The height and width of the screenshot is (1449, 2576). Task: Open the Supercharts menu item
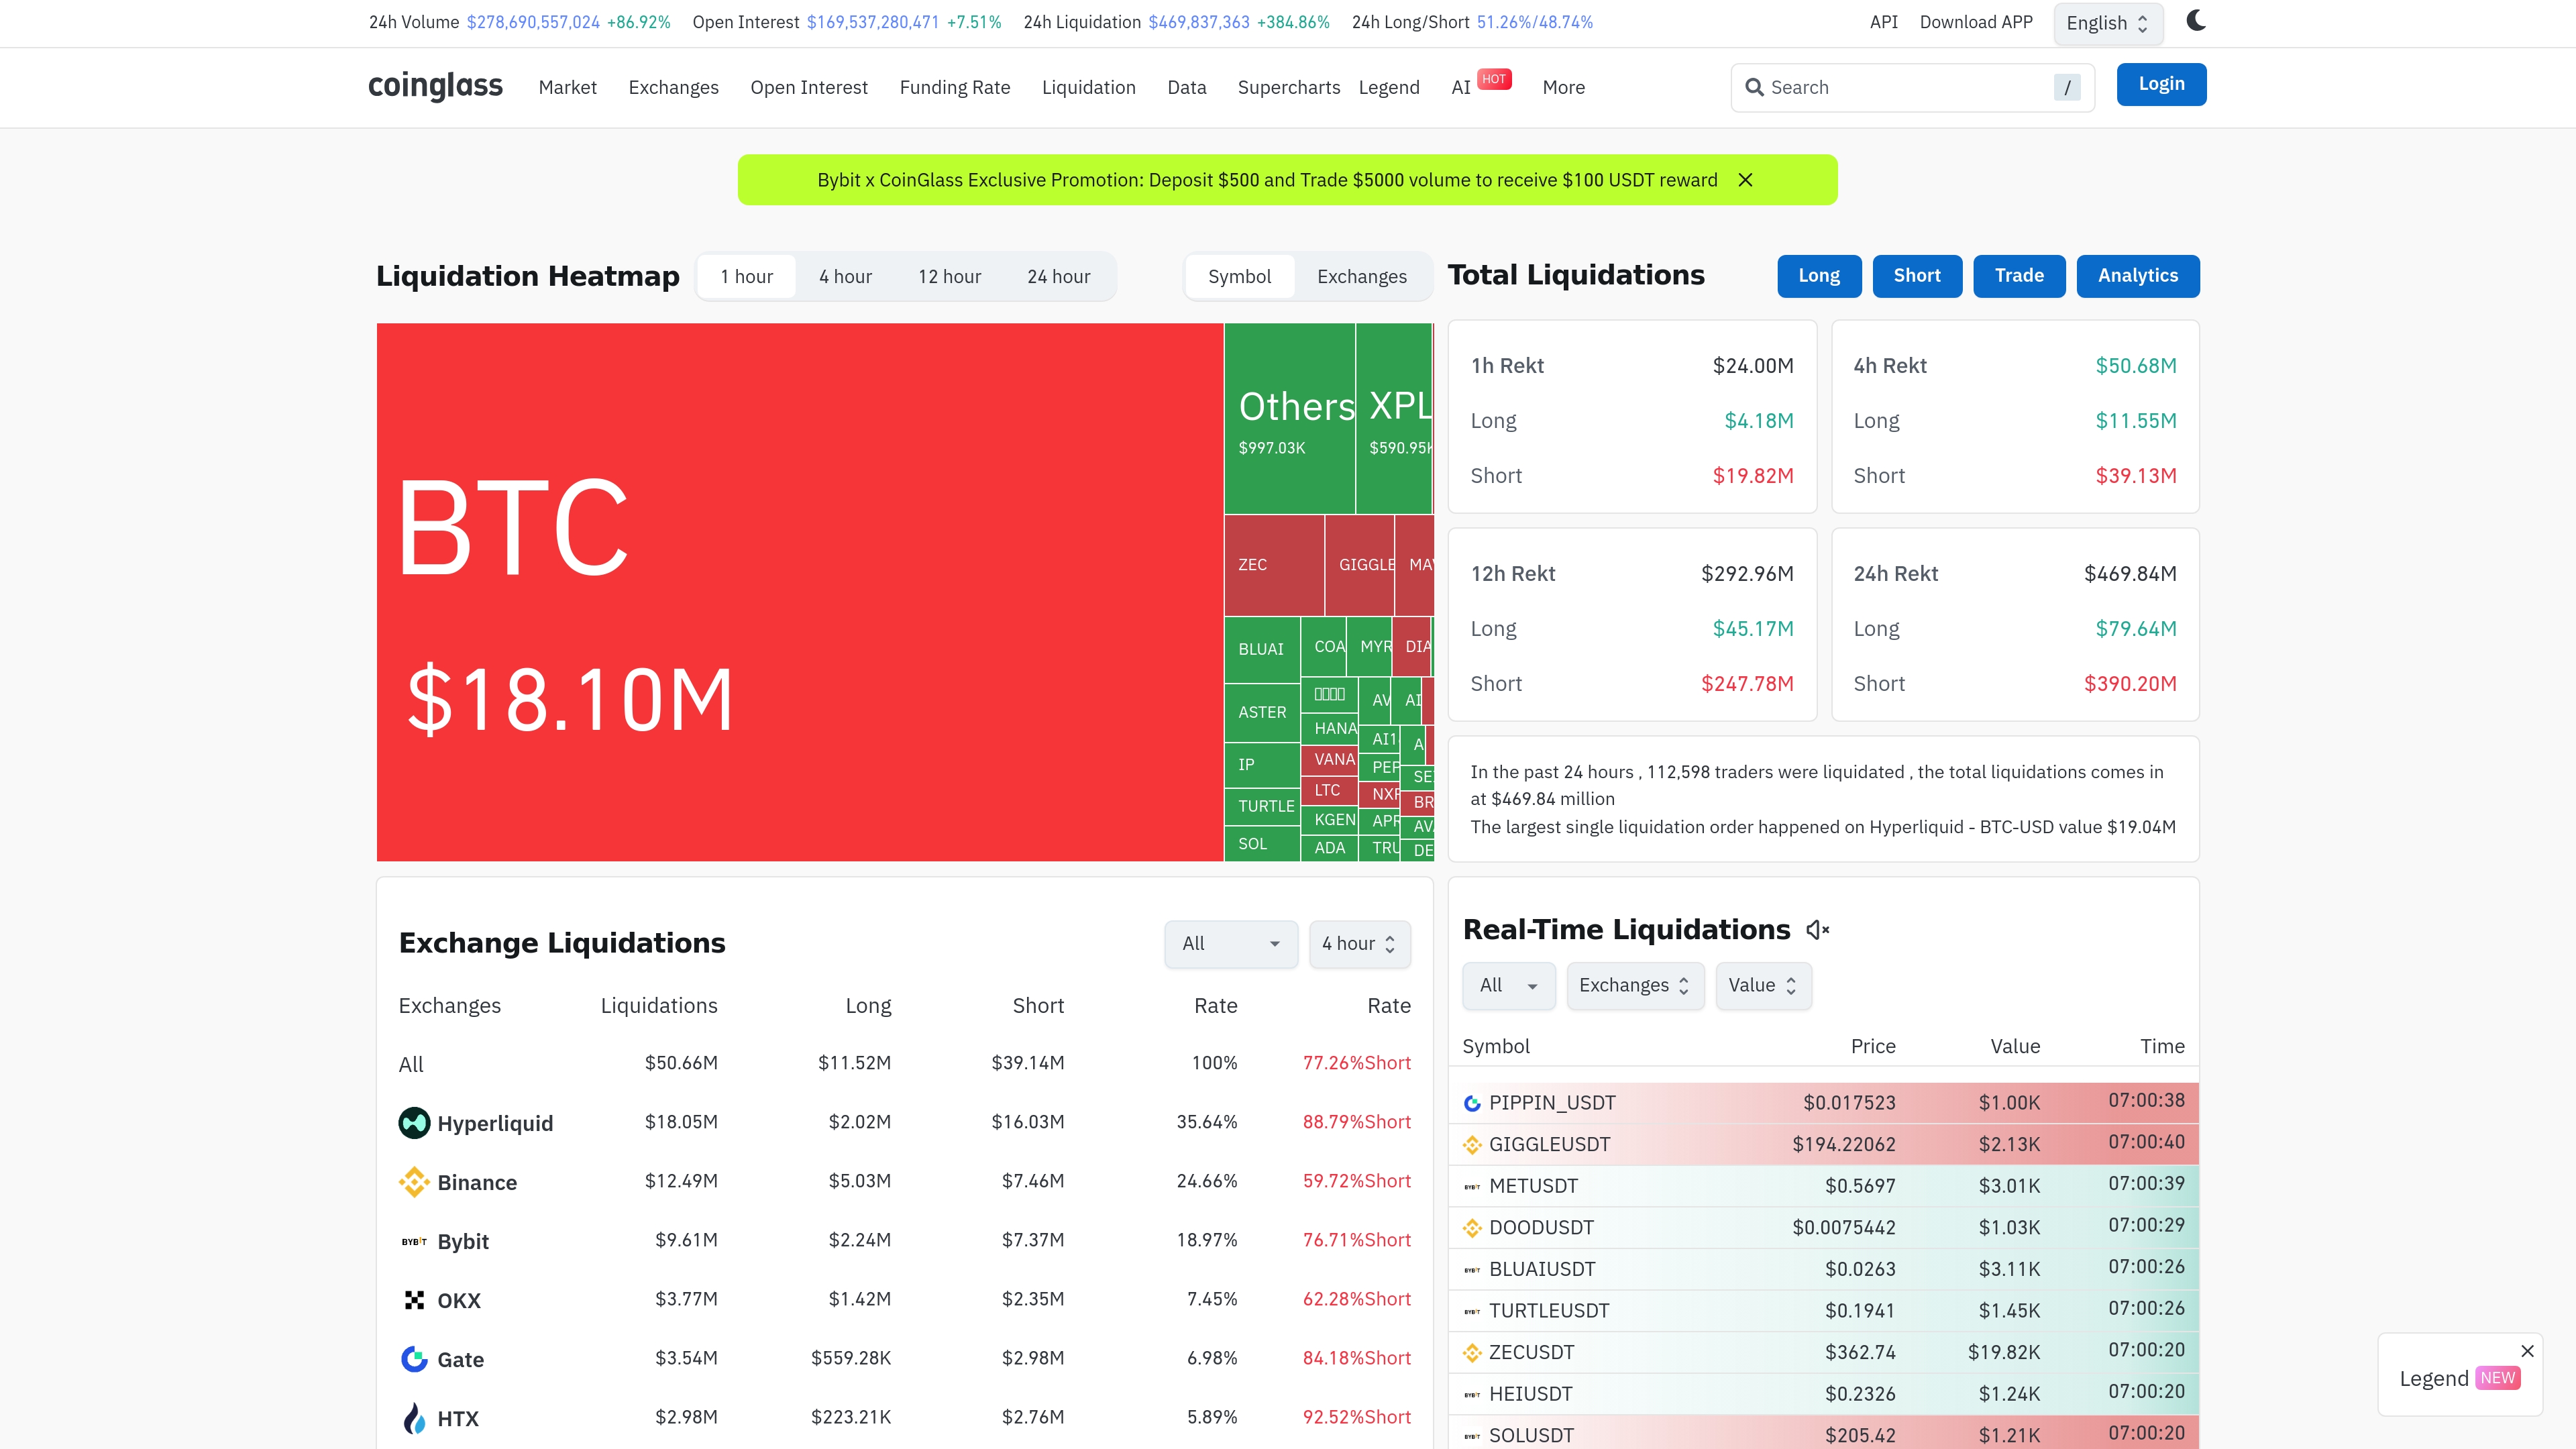click(1288, 87)
